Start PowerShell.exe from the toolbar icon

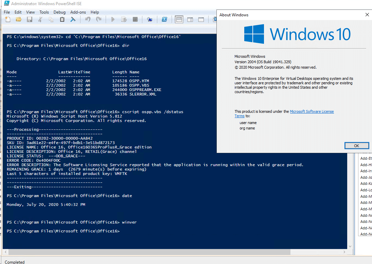pyautogui.click(x=164, y=19)
